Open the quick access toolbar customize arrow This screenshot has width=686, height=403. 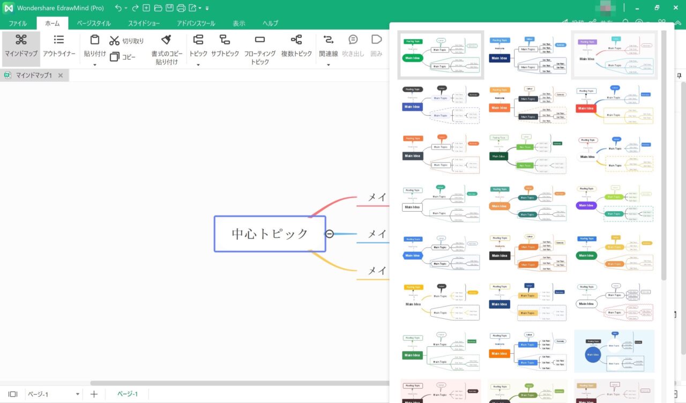click(x=207, y=9)
